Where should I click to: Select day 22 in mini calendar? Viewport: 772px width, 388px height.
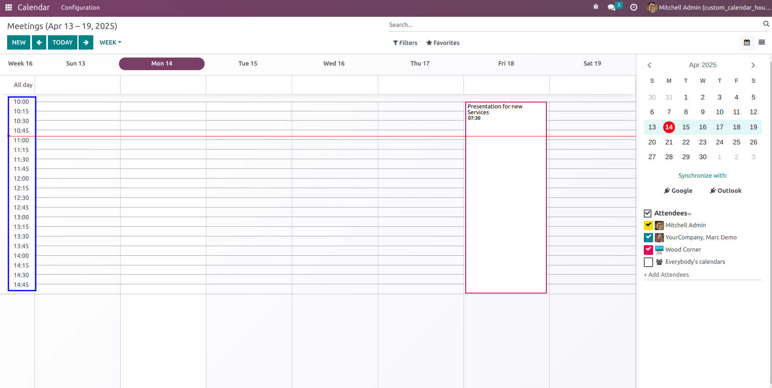tap(686, 142)
